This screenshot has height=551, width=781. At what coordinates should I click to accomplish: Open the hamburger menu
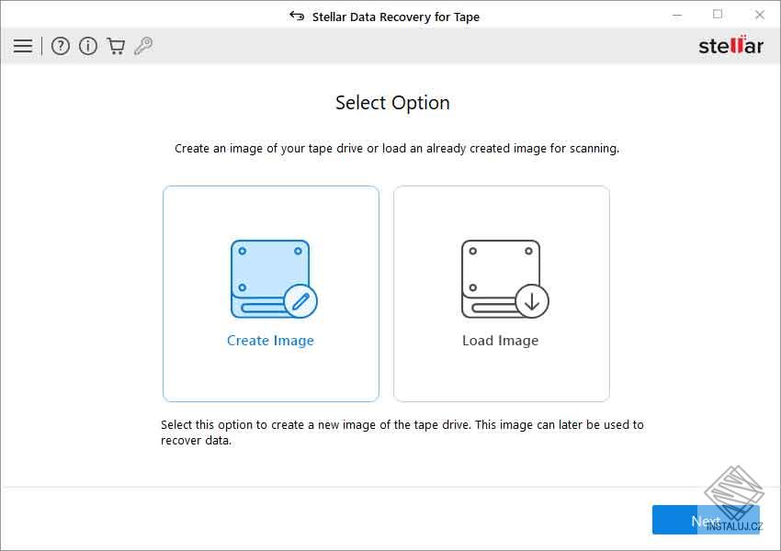point(23,45)
